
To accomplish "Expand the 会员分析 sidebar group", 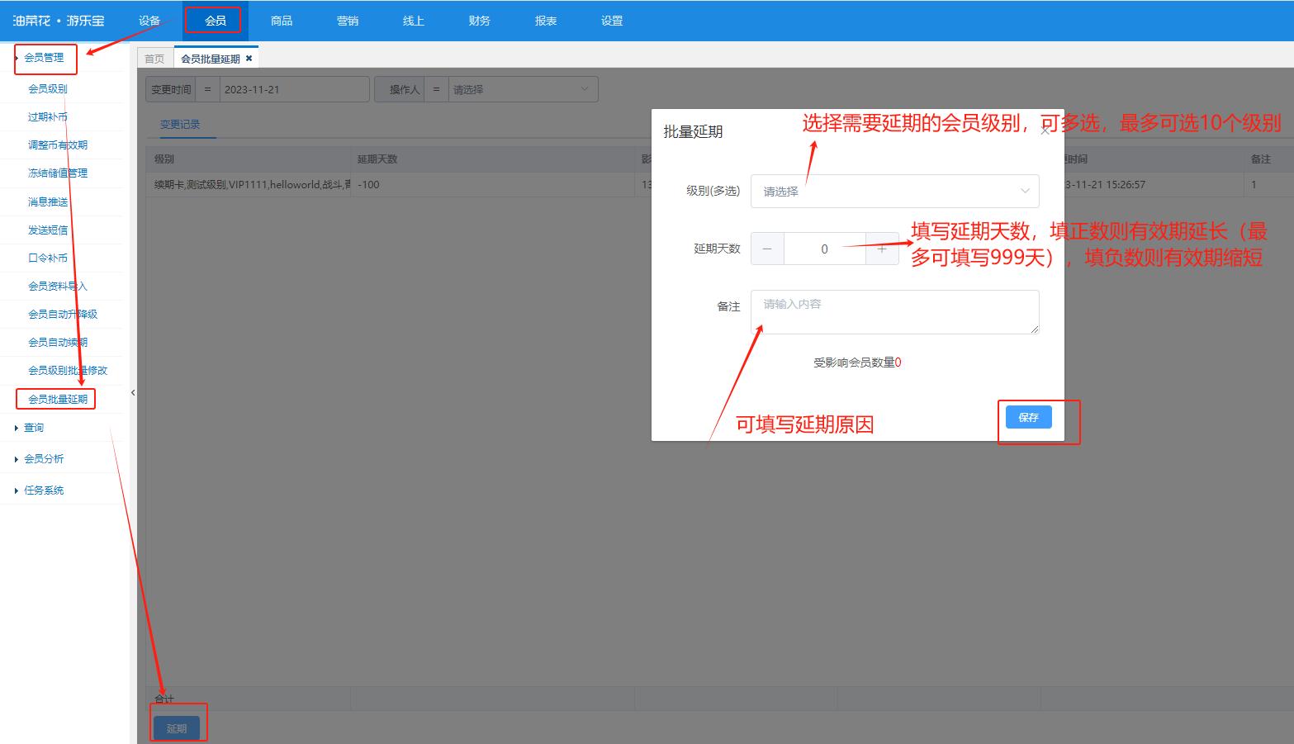I will click(43, 458).
